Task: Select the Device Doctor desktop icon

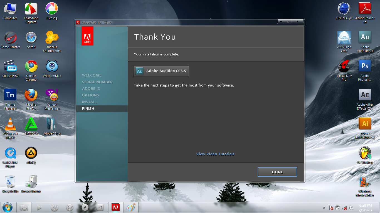Action: (31, 184)
